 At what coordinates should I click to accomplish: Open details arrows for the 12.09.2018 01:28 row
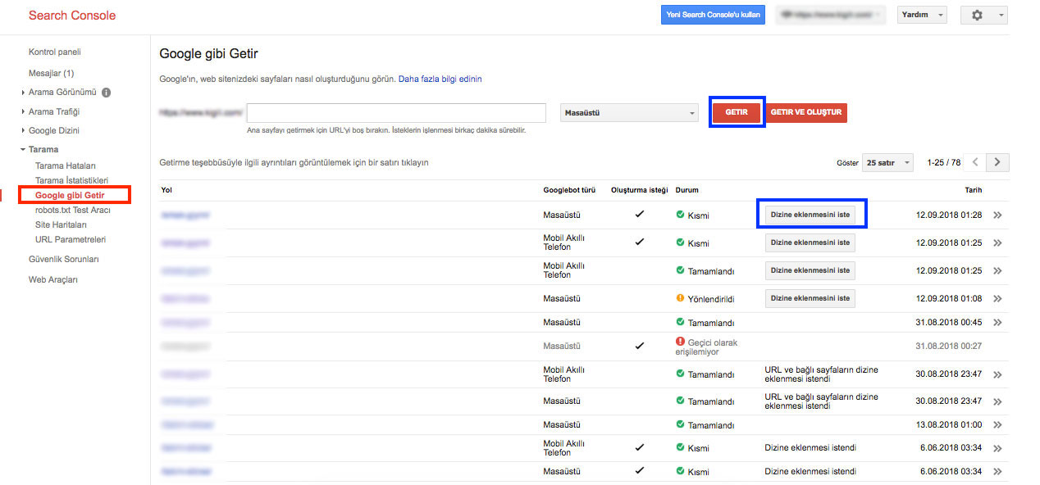pos(997,215)
